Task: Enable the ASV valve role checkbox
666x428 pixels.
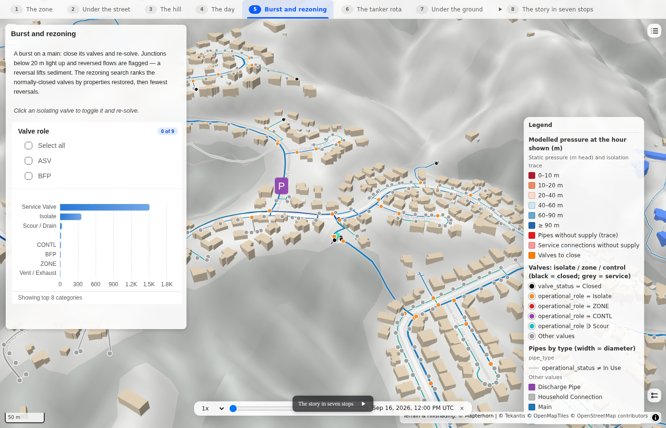Action: coord(29,161)
